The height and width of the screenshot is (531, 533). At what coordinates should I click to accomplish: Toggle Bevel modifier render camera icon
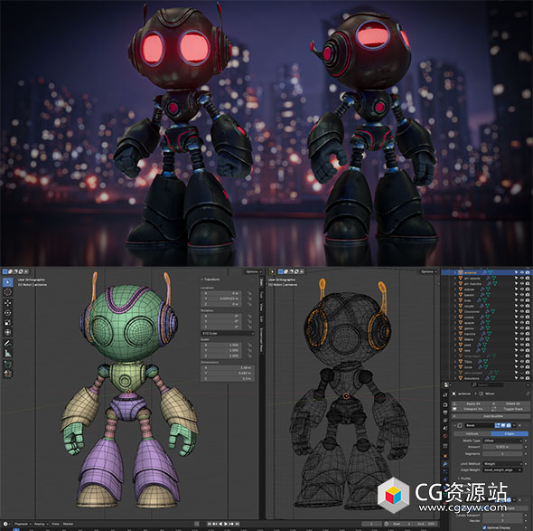[509, 425]
